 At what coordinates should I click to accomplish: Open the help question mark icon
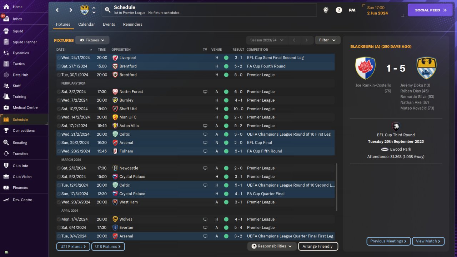pyautogui.click(x=339, y=10)
